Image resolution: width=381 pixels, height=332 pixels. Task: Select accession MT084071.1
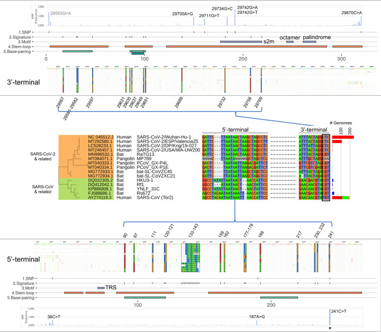pyautogui.click(x=100, y=159)
